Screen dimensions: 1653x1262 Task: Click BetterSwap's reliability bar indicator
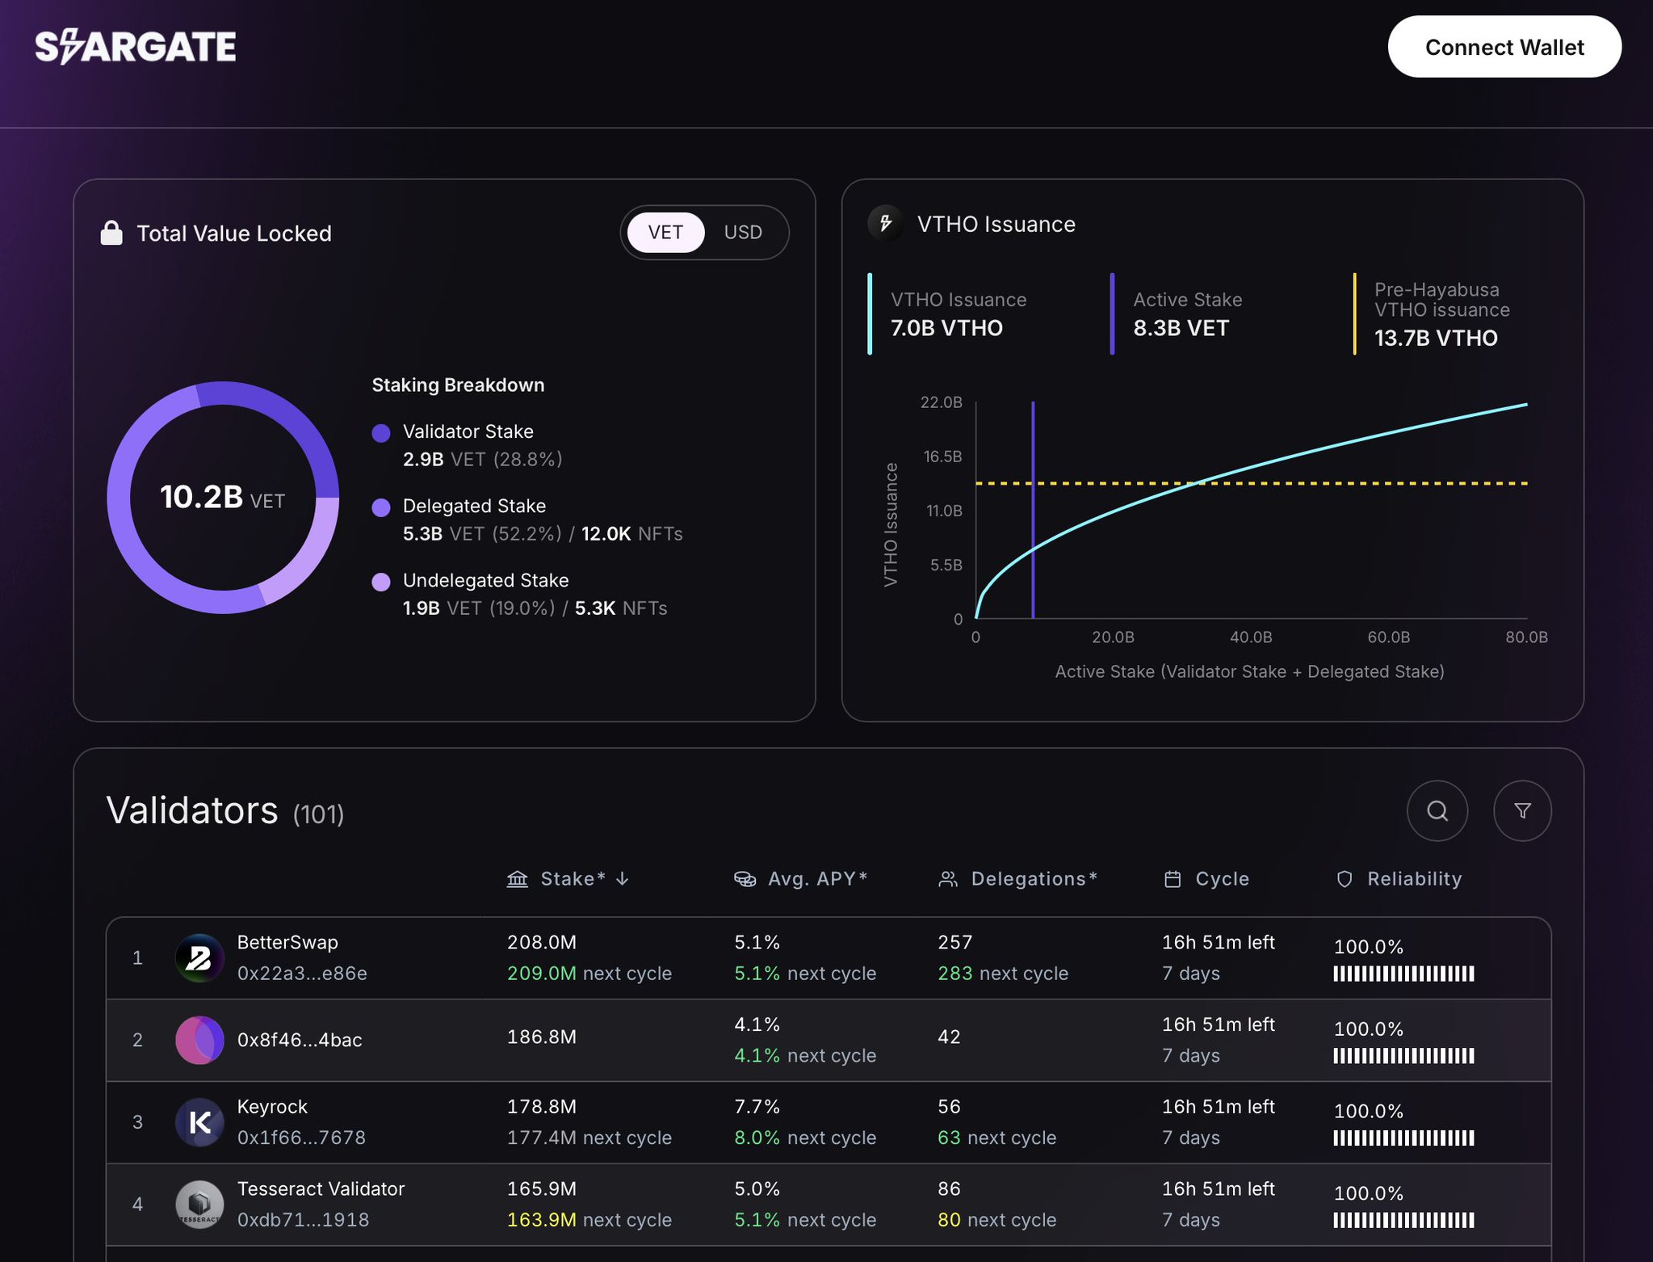(1403, 974)
